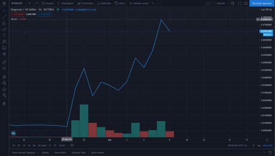Click the green market status dot
Viewport: 275px width, 156px height.
point(58,9)
